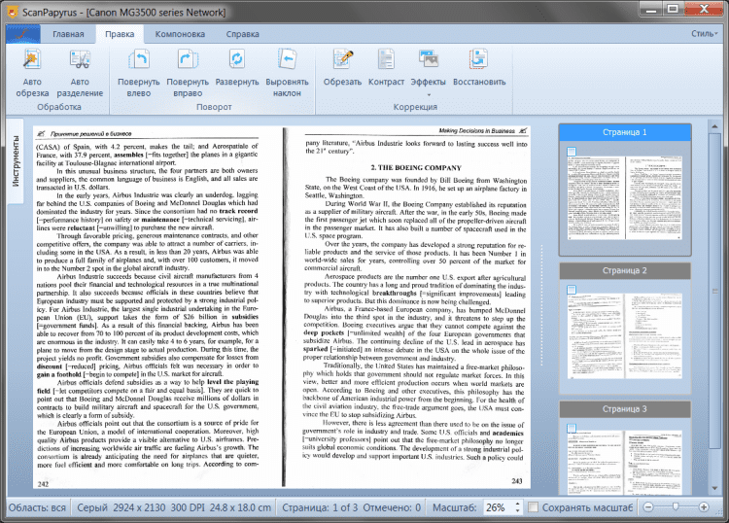Check the Страница 3 thumbnail checkbox

[x=572, y=428]
